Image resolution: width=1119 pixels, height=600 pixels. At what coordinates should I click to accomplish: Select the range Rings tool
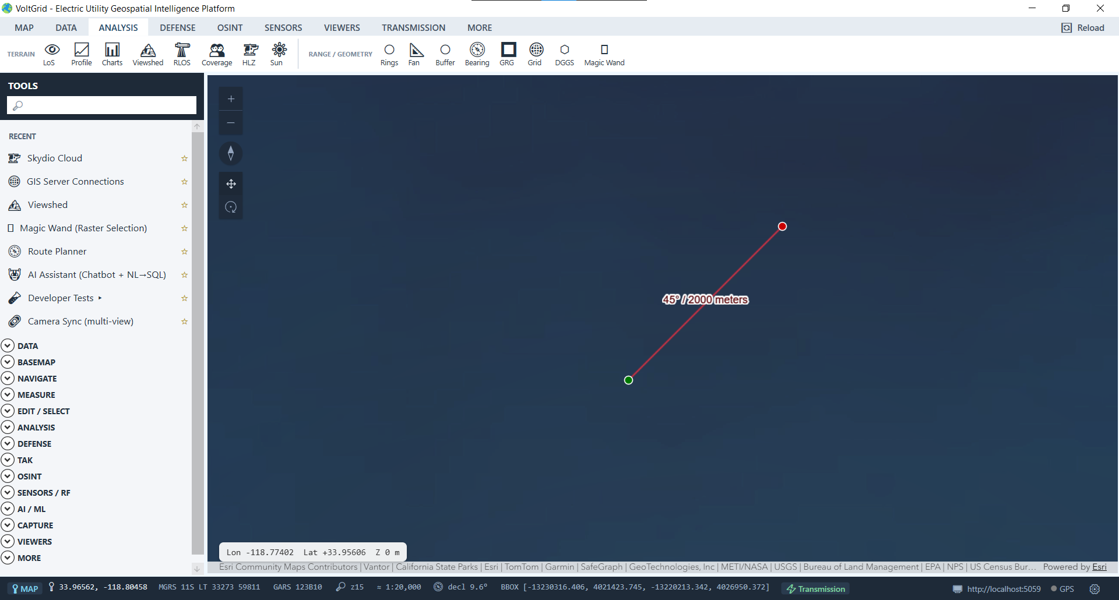(x=389, y=54)
